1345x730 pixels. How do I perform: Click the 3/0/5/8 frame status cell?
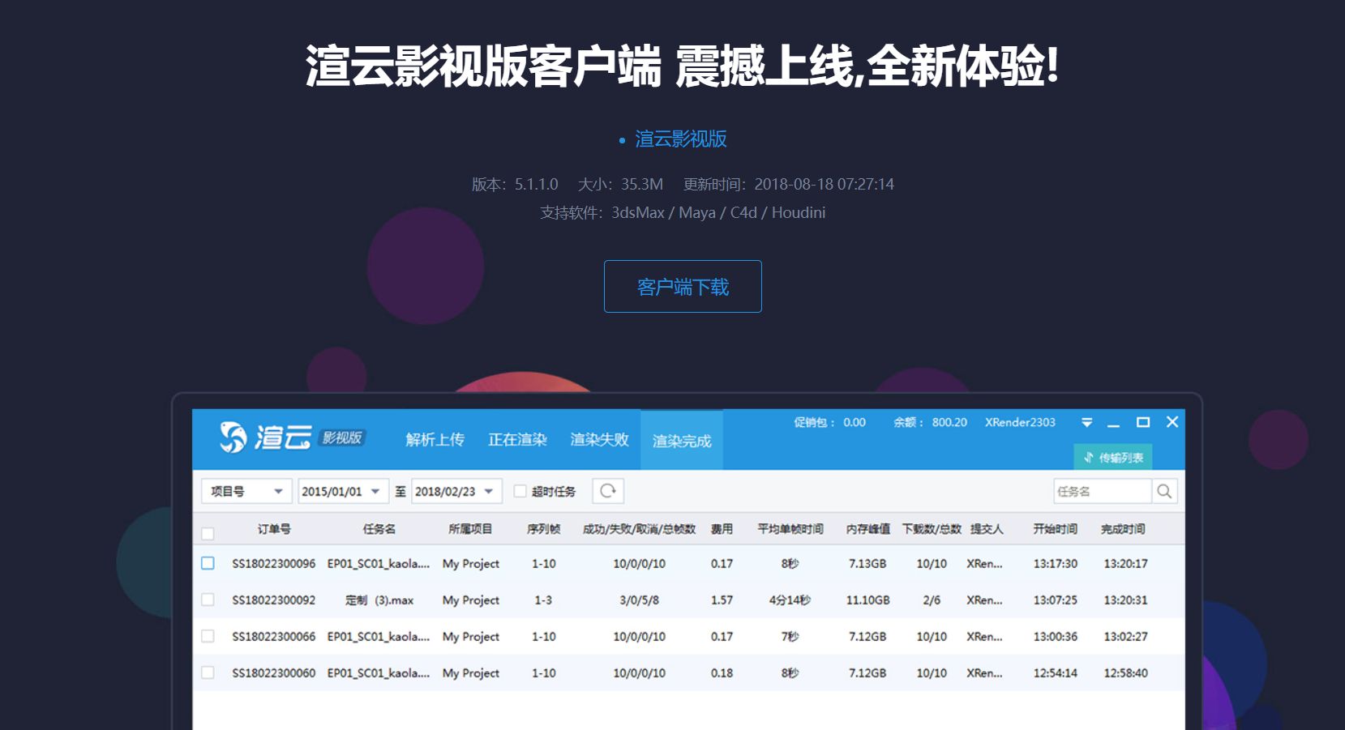click(x=639, y=600)
